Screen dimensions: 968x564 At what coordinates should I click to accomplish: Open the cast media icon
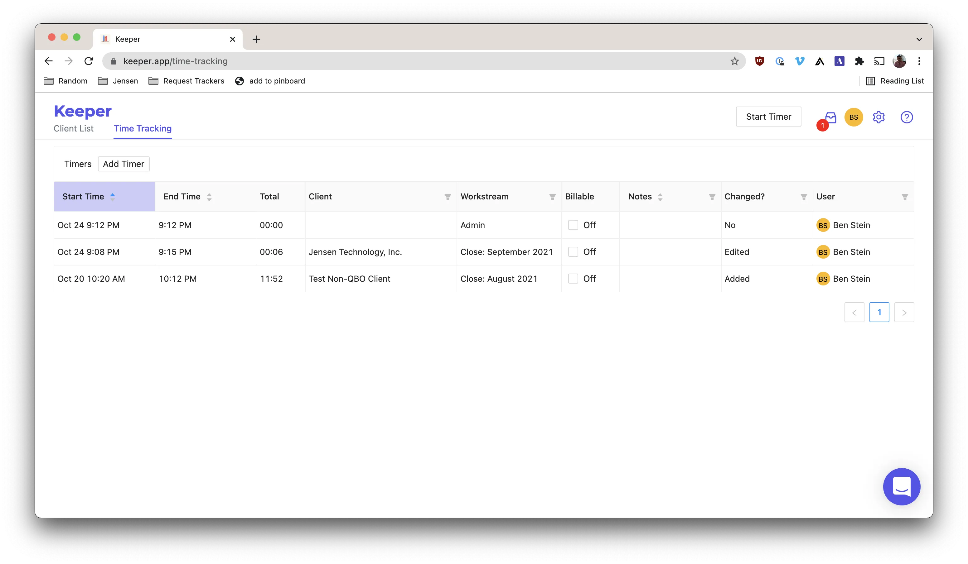coord(879,61)
